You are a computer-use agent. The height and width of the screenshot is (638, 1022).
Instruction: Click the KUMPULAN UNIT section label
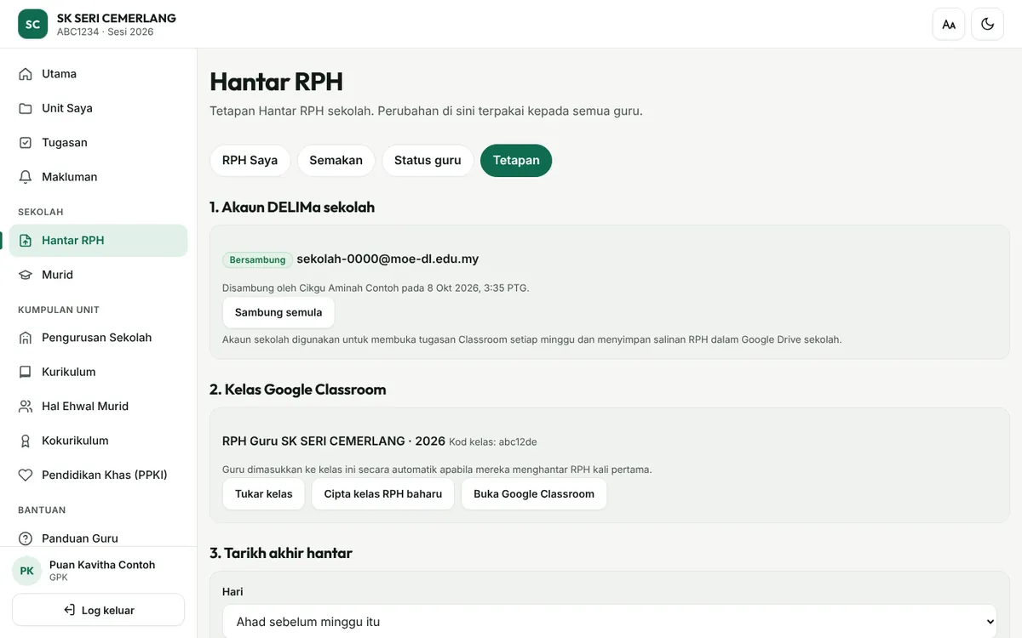[x=59, y=310]
